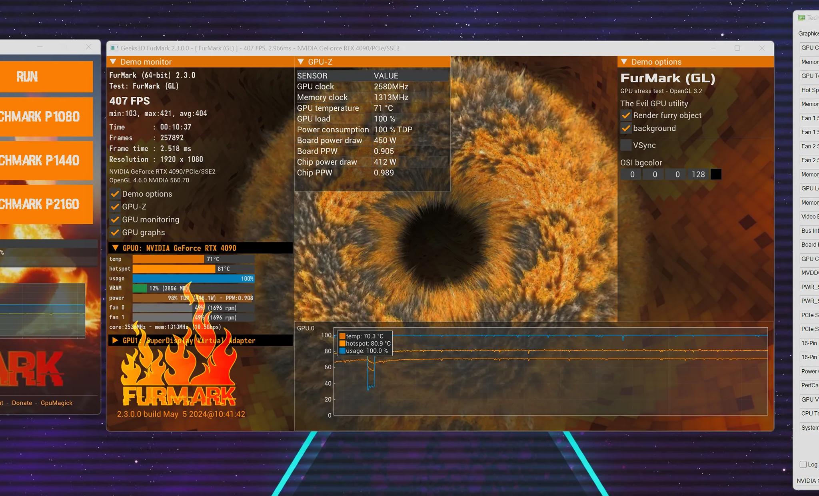Uncheck the GPU graphs checkbox
The height and width of the screenshot is (496, 819).
115,232
